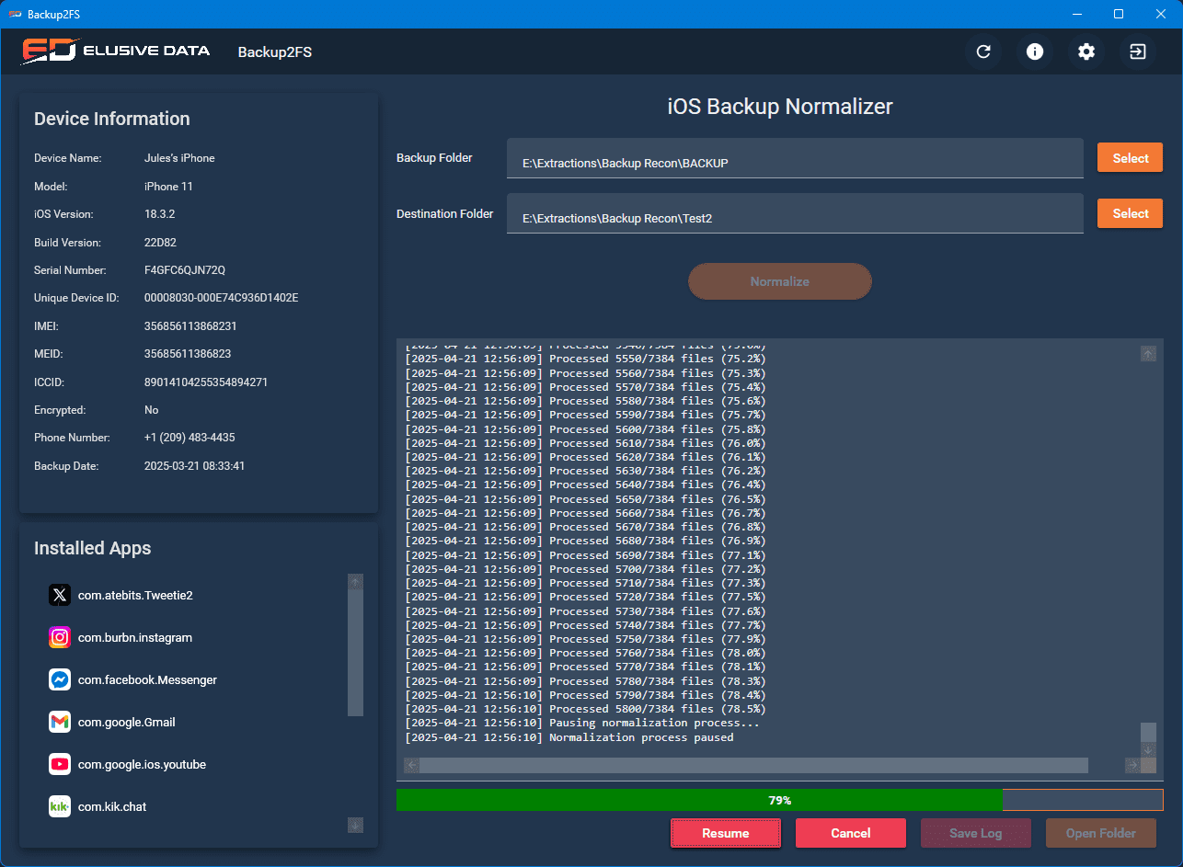Screen dimensions: 1183x867
Task: Open the info panel via the info icon
Action: coord(1035,51)
